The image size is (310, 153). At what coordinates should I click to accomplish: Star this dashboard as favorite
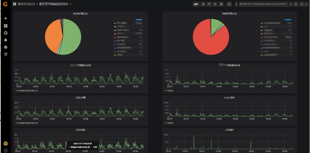[203, 4]
